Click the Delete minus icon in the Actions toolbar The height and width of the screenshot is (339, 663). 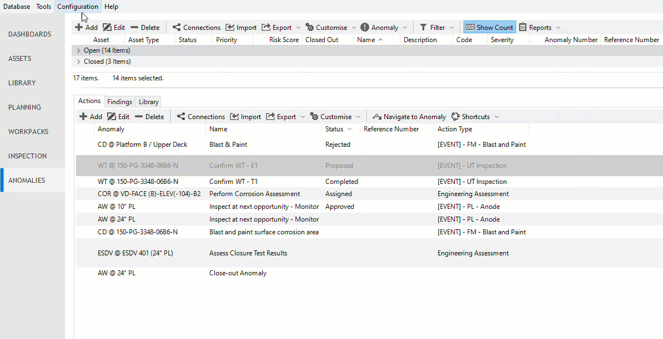coord(139,117)
